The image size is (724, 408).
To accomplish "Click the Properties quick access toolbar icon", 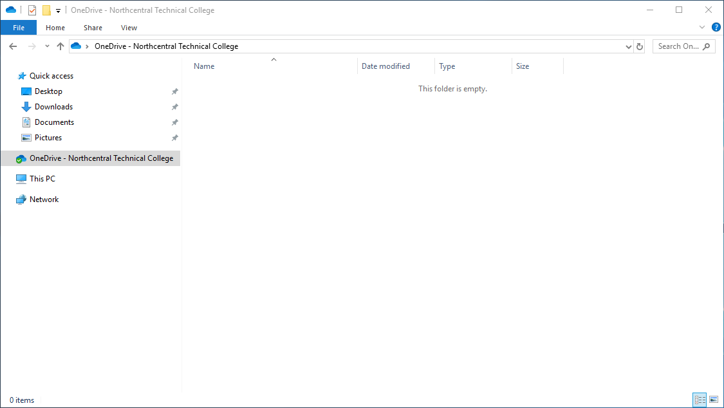I will (32, 10).
